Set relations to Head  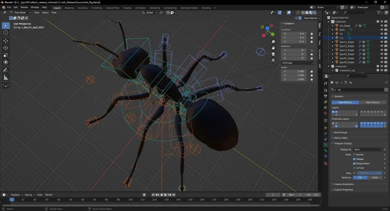click(375, 178)
